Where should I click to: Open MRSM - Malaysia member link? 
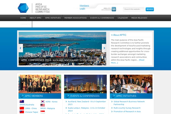tap(48, 108)
